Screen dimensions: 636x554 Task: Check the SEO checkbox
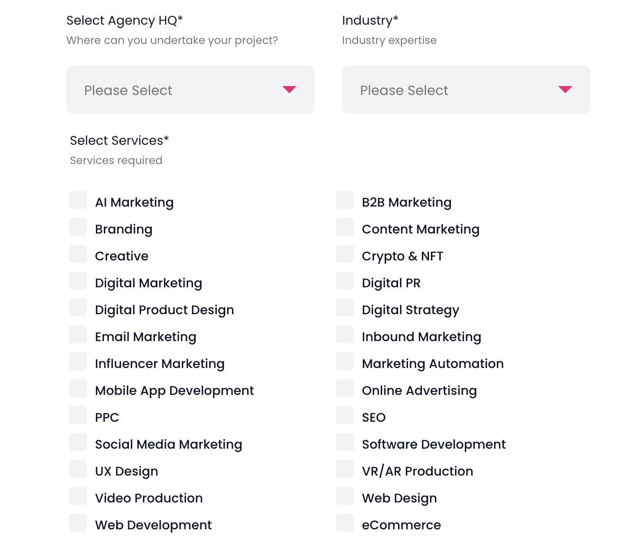(x=345, y=415)
